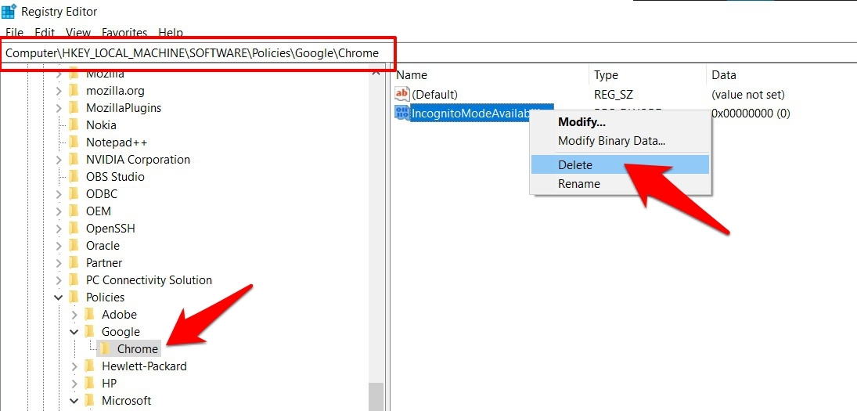
Task: Click the Hewlett-Packard folder icon
Action: (x=90, y=366)
